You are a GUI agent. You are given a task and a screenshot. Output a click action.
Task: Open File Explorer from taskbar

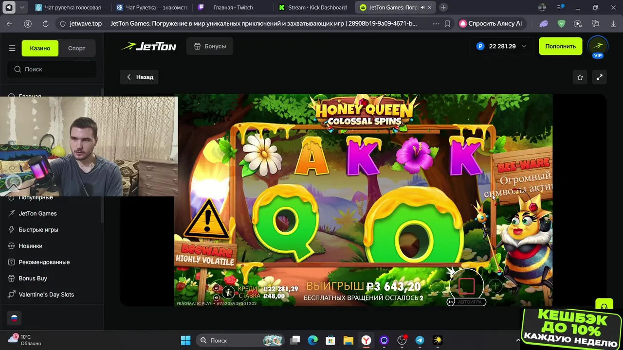coord(348,340)
